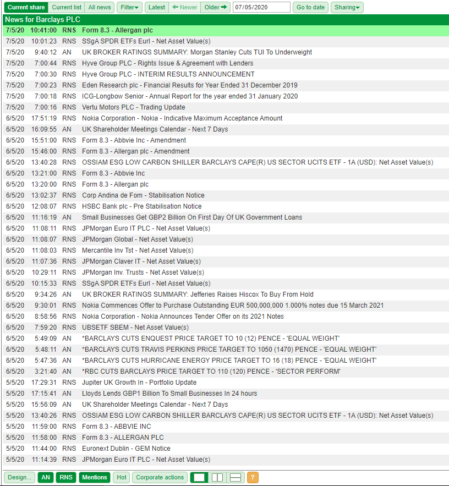
Task: Open JPMorgan Claver IT Net Asset Value(s)
Action: pos(226,261)
